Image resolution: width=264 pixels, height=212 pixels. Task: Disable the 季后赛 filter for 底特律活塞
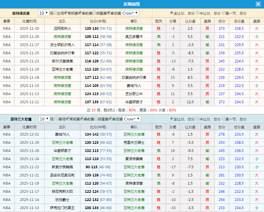click(108, 13)
